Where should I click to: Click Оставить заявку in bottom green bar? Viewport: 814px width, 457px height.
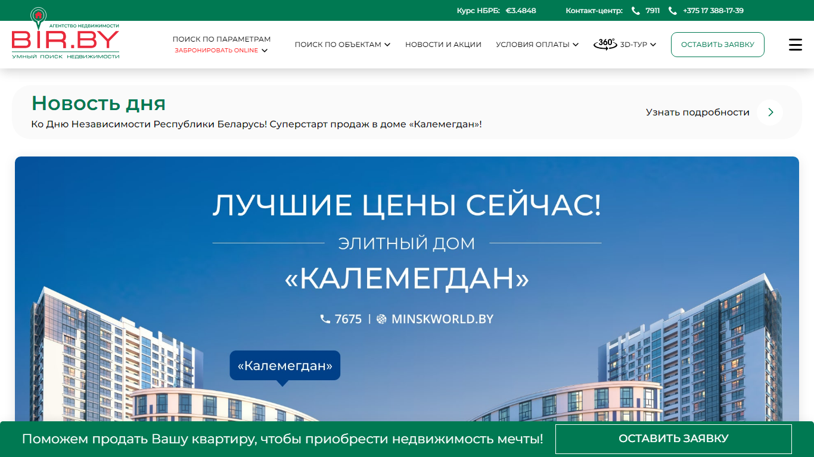[673, 439]
